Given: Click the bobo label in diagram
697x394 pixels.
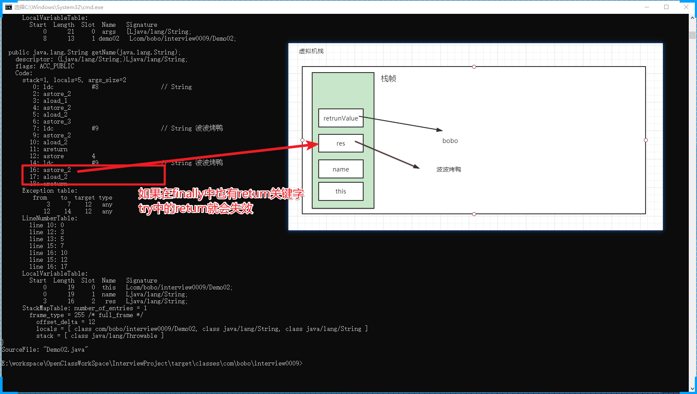Looking at the screenshot, I should pyautogui.click(x=450, y=141).
